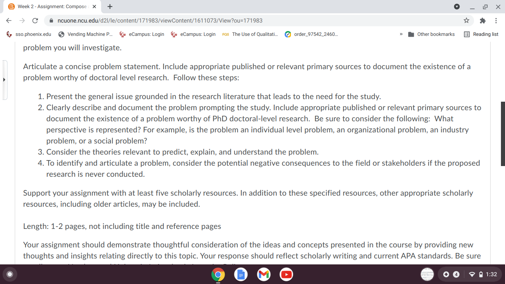The image size is (505, 284).
Task: Open the 1:32 clock status tray
Action: pos(491,274)
